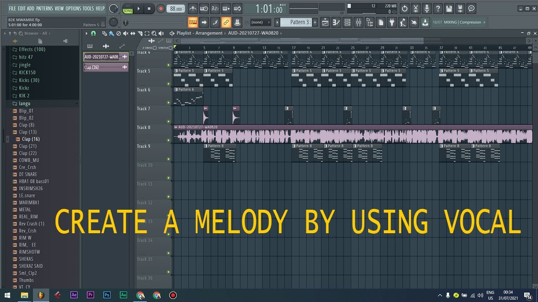This screenshot has width=538, height=302.
Task: Mute Track 9 with its green light
Action: coord(169,159)
